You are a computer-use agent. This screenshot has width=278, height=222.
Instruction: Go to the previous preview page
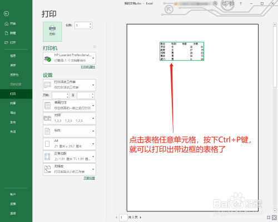pyautogui.click(x=116, y=218)
